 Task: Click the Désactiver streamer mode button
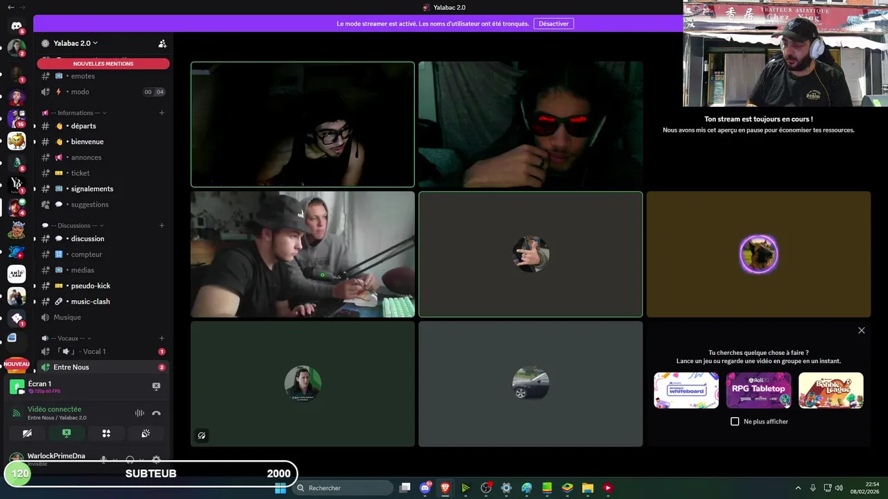[554, 24]
